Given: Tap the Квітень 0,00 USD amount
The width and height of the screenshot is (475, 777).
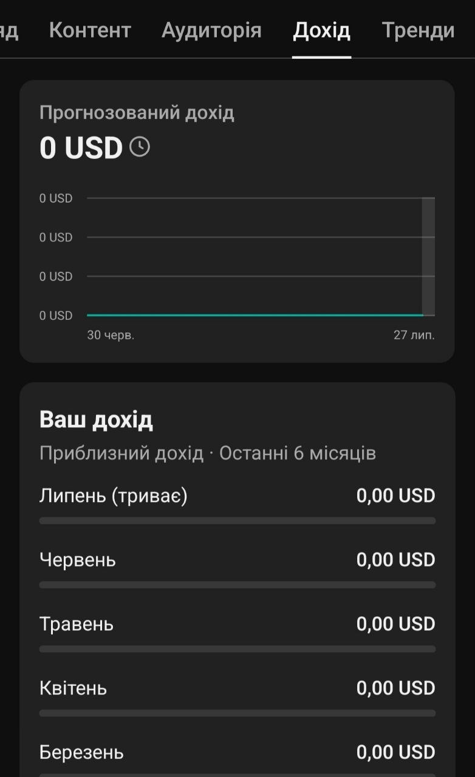Looking at the screenshot, I should (396, 688).
